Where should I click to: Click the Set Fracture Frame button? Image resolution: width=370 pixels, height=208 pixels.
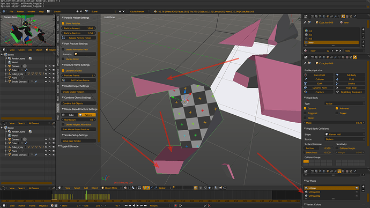click(x=79, y=80)
